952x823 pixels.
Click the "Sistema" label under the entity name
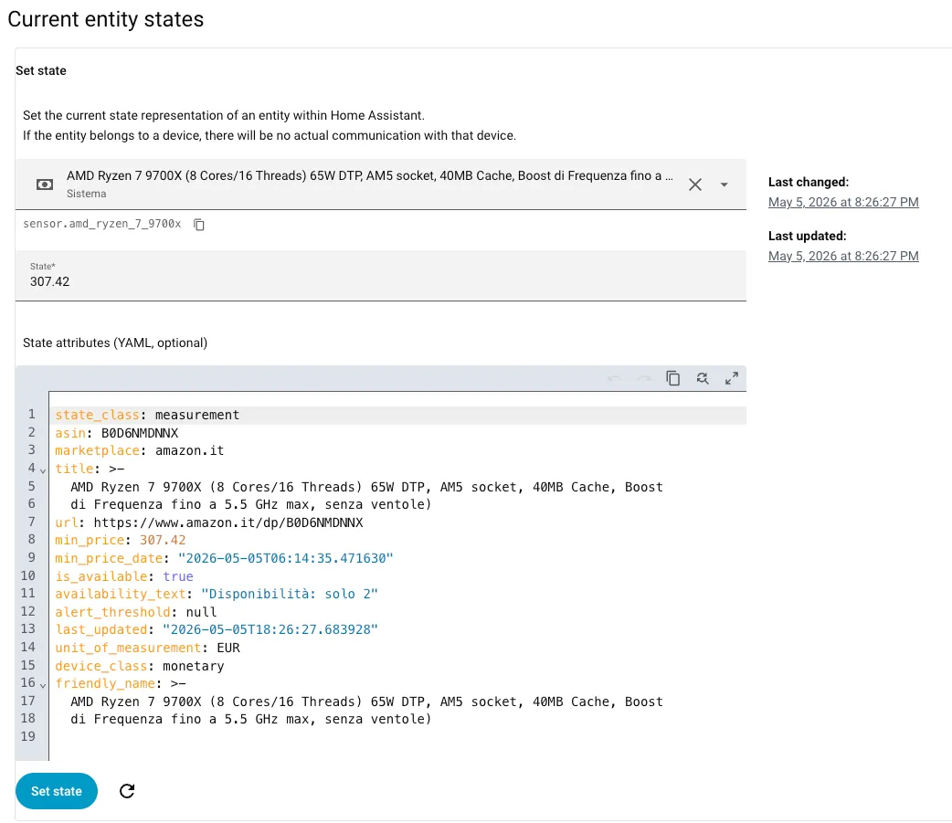click(86, 194)
